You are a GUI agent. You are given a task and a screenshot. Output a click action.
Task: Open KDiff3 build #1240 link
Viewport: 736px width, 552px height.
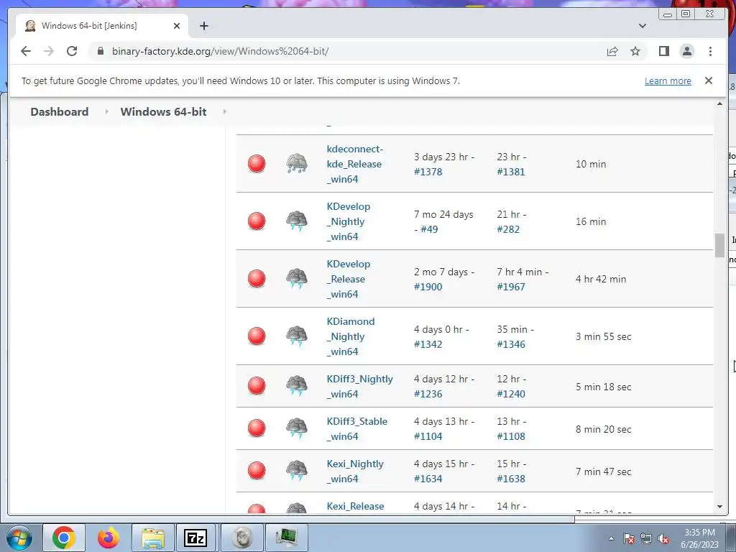[x=511, y=394]
